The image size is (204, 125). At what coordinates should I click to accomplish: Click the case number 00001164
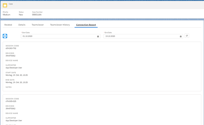click(x=37, y=15)
